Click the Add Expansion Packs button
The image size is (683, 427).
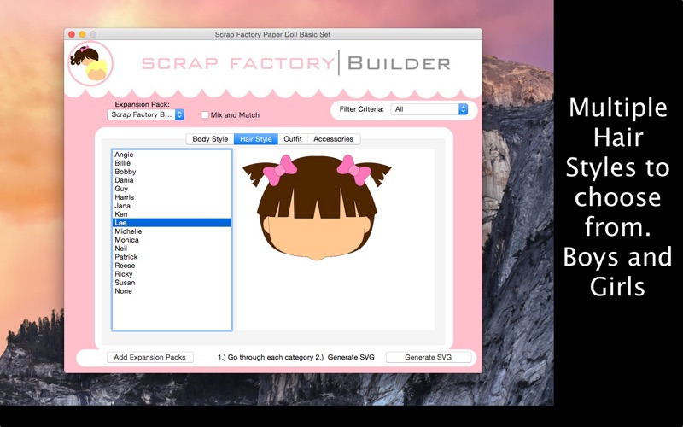[150, 357]
